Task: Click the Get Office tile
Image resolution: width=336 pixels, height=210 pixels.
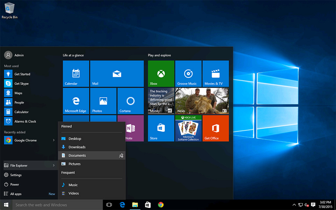Action: coord(216,128)
